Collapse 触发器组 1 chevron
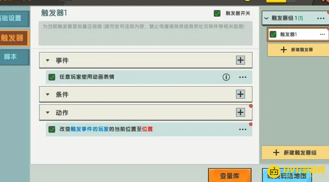This screenshot has height=182, width=329. click(266, 18)
